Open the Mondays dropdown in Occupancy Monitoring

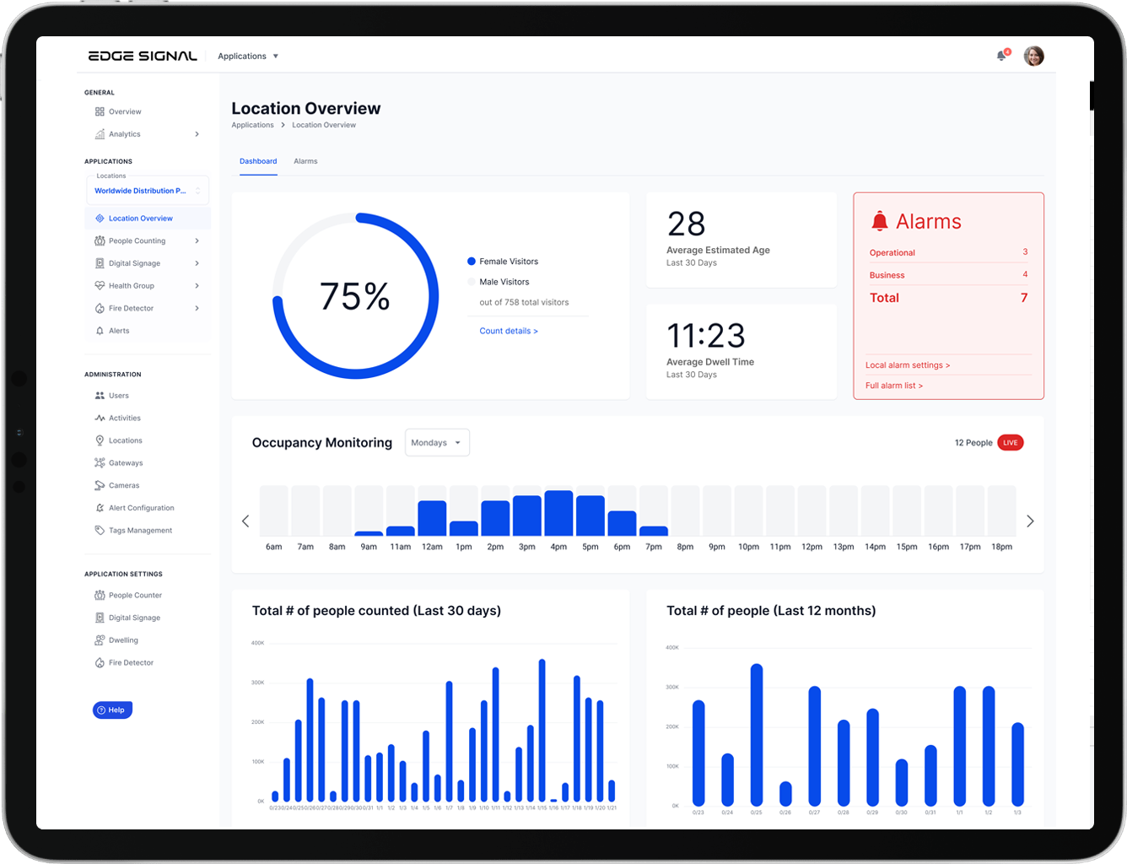(437, 442)
